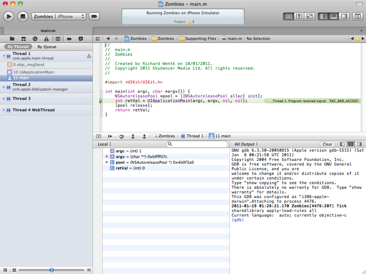This screenshot has height=274, width=366.
Task: Select the Assistant editor view
Action: coord(299,16)
